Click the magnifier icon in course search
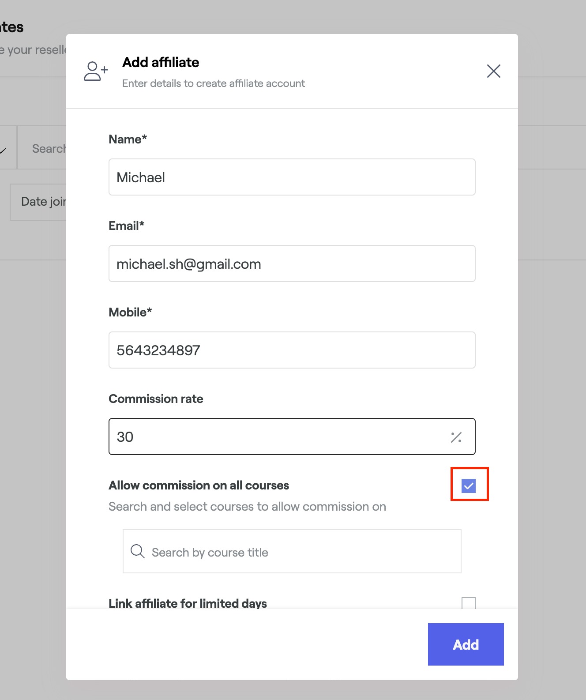This screenshot has width=586, height=700. [137, 551]
